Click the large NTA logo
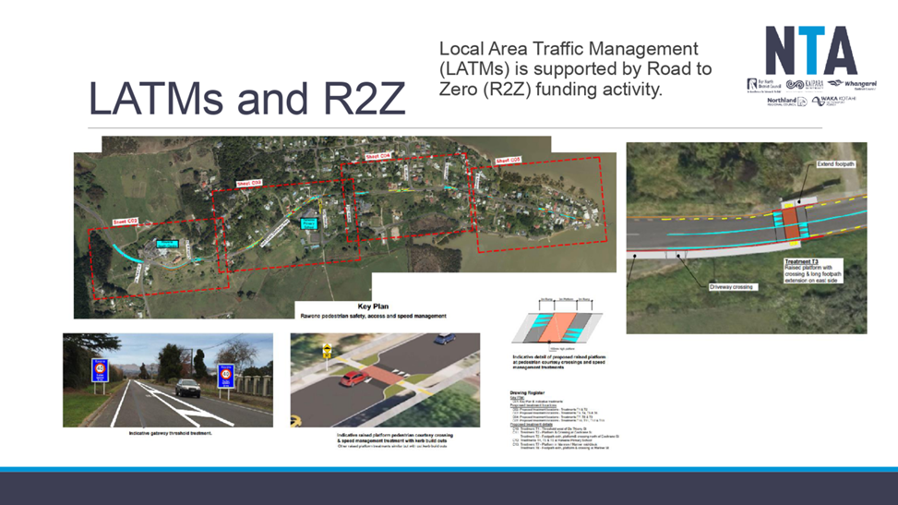The width and height of the screenshot is (898, 505). point(810,51)
